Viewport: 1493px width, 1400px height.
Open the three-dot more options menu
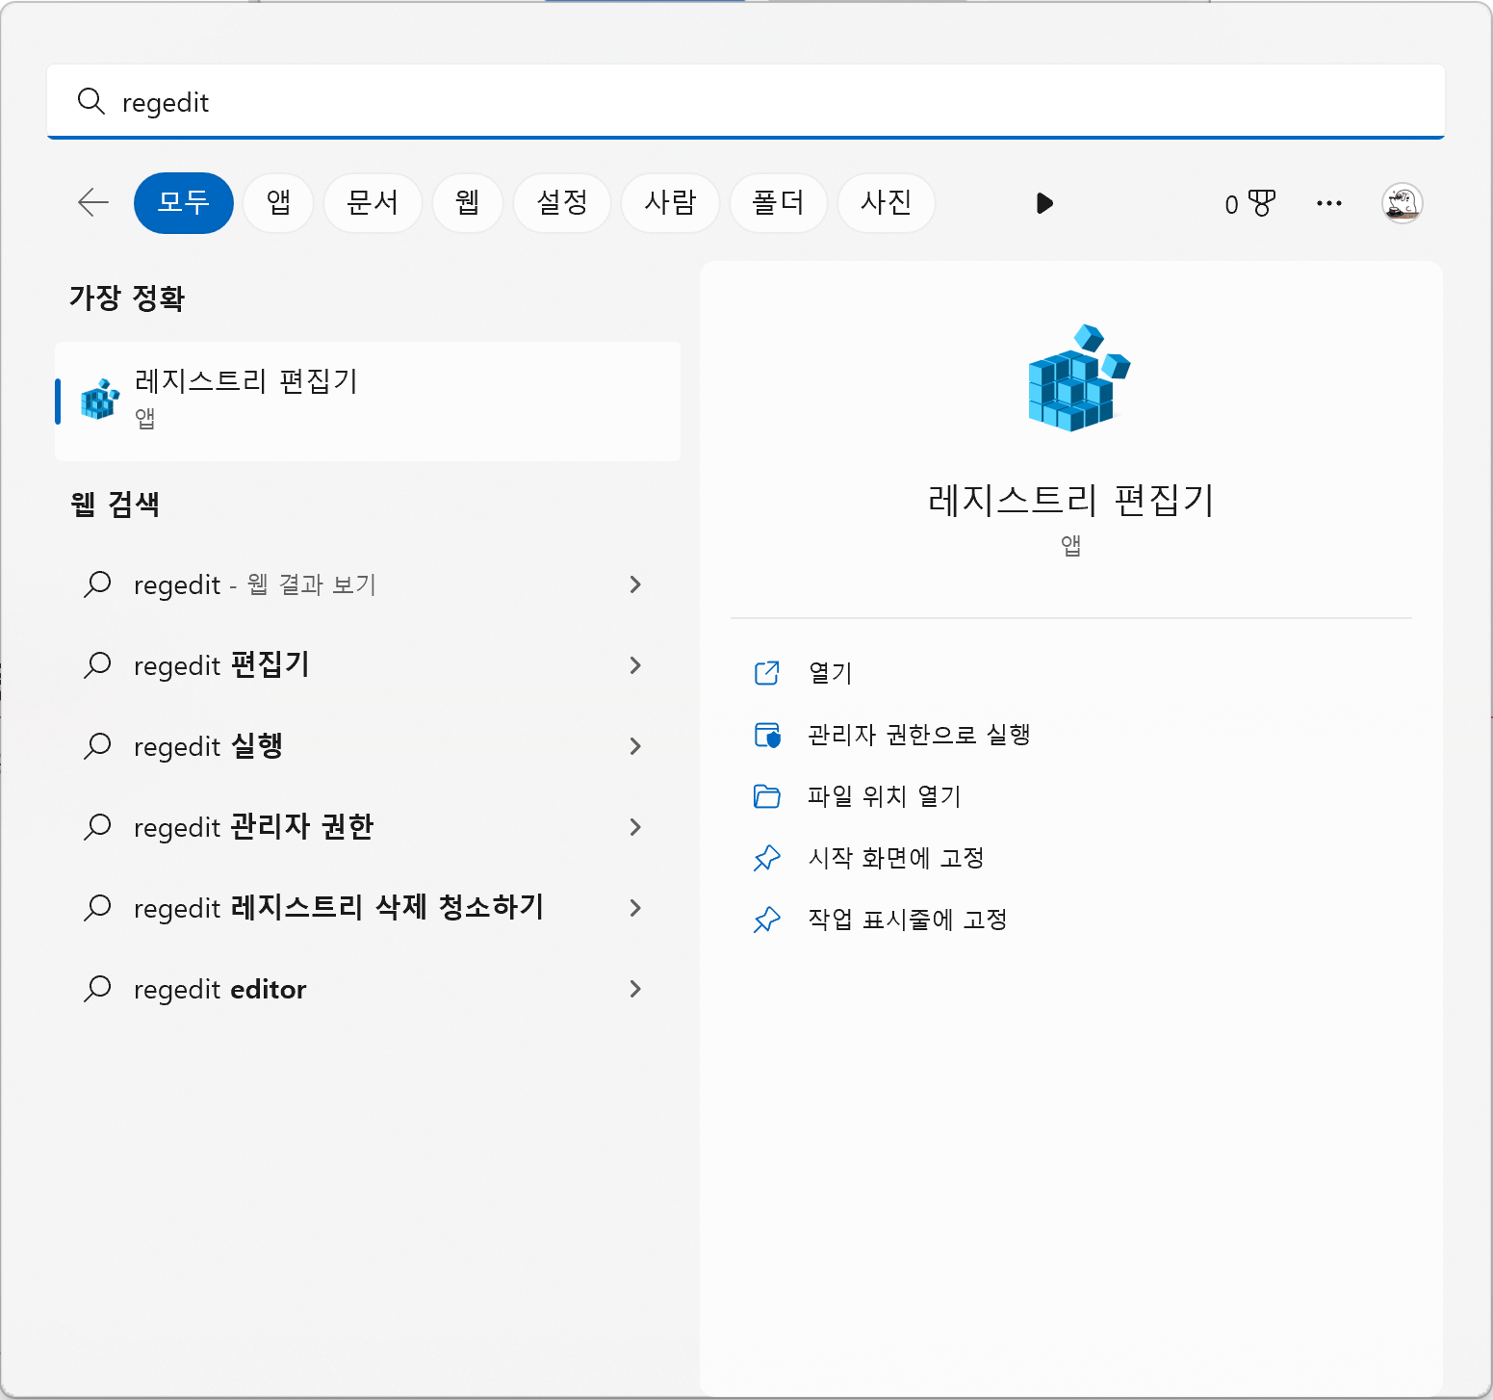click(1329, 203)
